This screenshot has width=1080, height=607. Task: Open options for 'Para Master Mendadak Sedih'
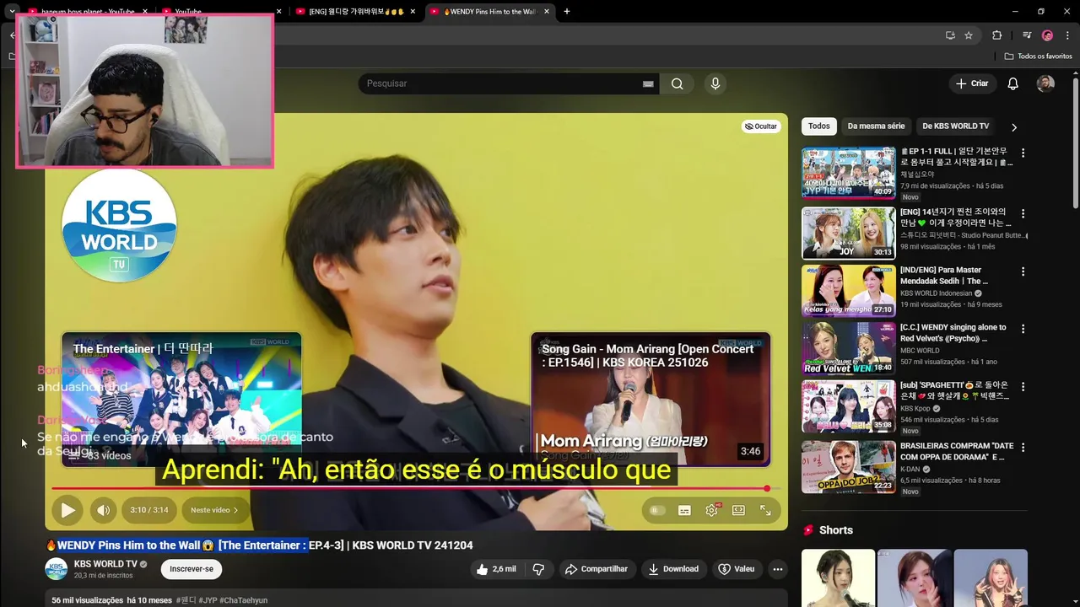(x=1023, y=272)
